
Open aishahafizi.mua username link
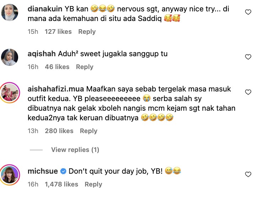coord(56,89)
